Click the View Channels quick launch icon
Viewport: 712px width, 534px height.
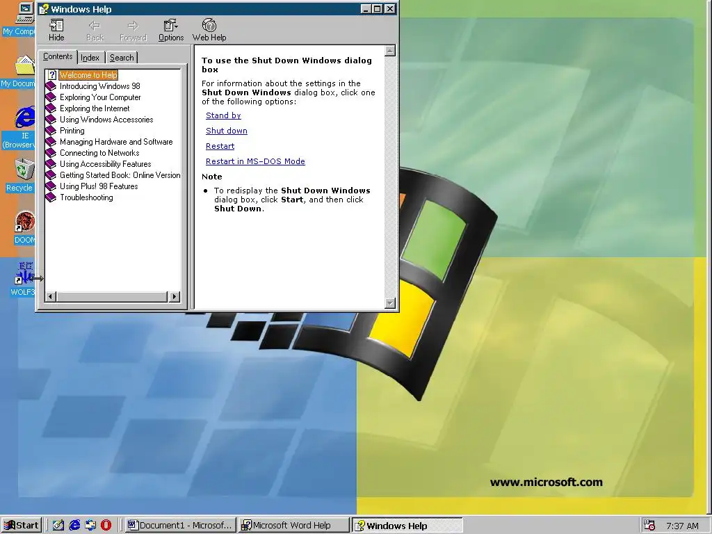(90, 526)
